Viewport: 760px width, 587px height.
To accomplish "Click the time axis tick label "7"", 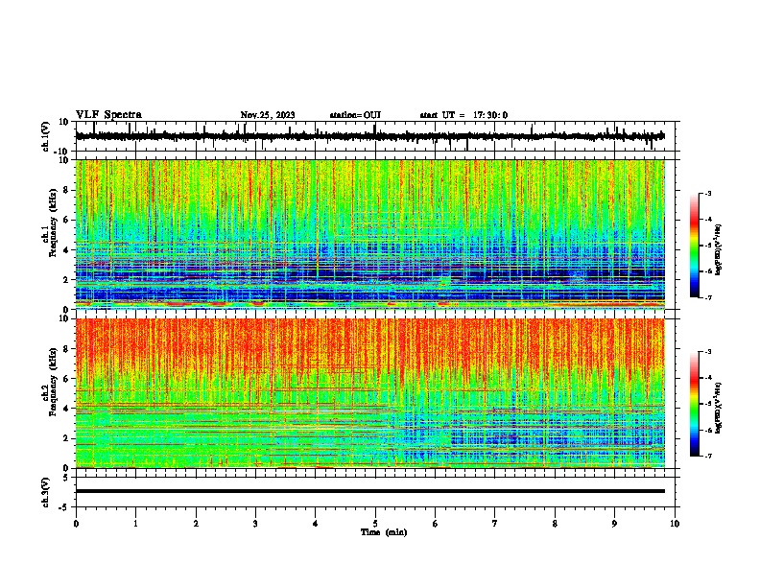I will 495,524.
